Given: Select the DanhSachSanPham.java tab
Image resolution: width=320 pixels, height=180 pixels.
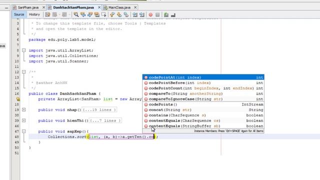Looking at the screenshot, I should tap(73, 7).
